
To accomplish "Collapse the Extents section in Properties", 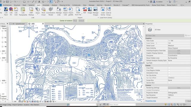I will click(x=168, y=65).
